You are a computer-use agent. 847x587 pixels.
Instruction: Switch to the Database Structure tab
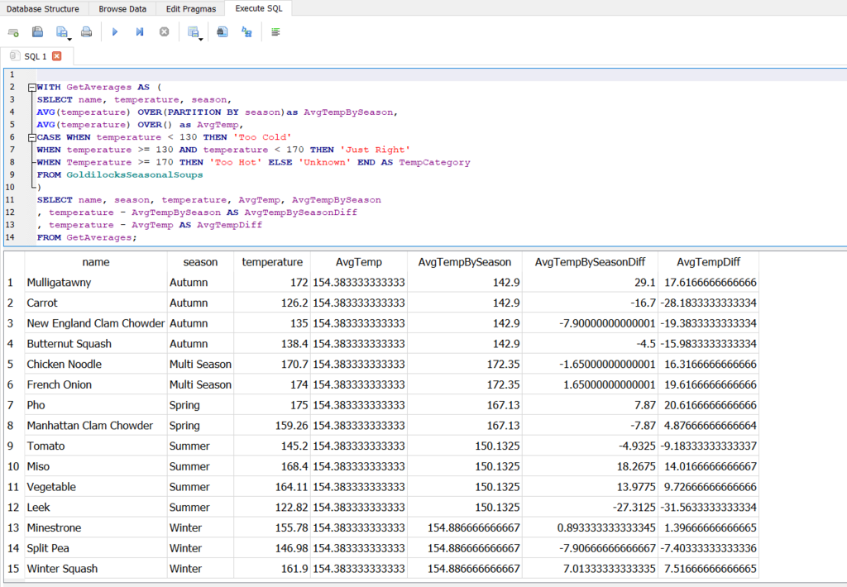point(43,8)
